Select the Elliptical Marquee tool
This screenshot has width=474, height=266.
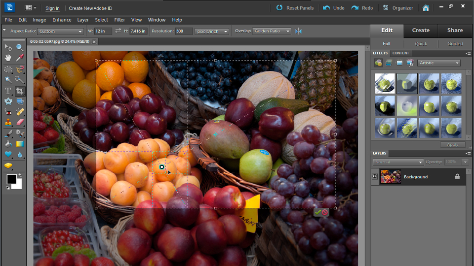tap(8, 69)
